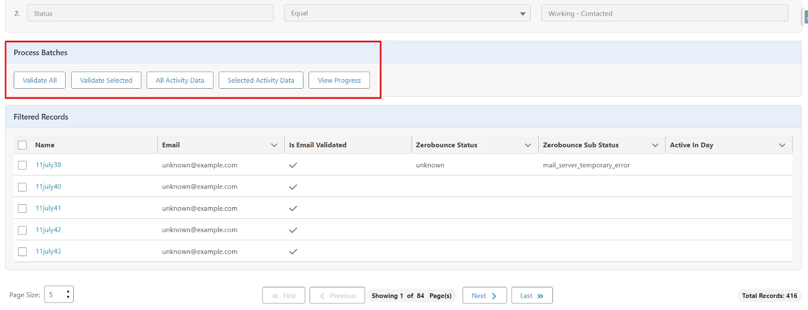Click the Validate Selected button
The width and height of the screenshot is (808, 310).
click(x=106, y=80)
